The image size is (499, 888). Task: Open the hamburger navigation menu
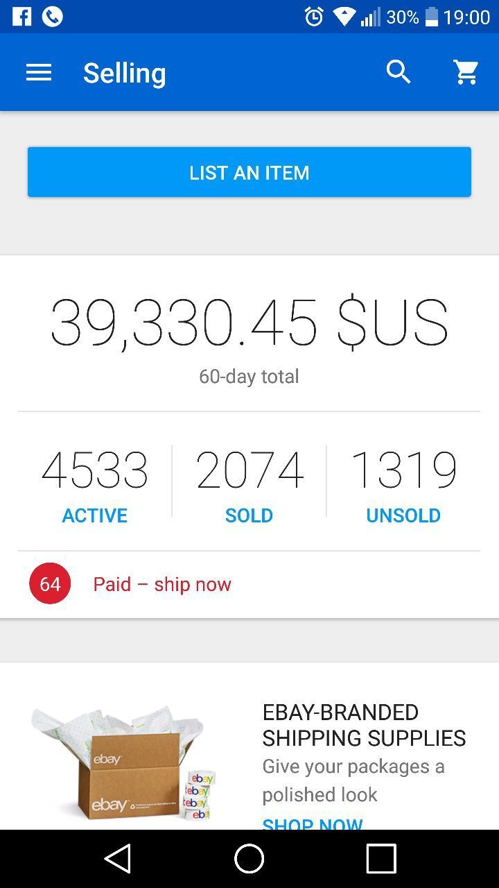click(x=39, y=72)
